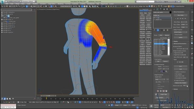Click the Bones Add button
The width and height of the screenshot is (194, 109).
click(x=161, y=35)
